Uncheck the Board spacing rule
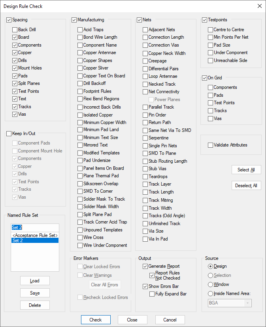Viewport: 266px width, 327px height. pos(15,37)
